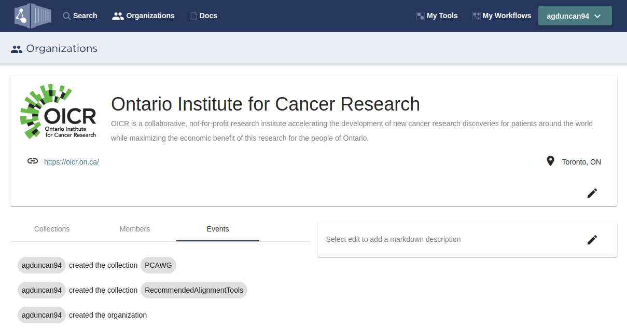The height and width of the screenshot is (328, 627).
Task: Open the RecommendedAlignmentTools collection chip
Action: pyautogui.click(x=194, y=290)
